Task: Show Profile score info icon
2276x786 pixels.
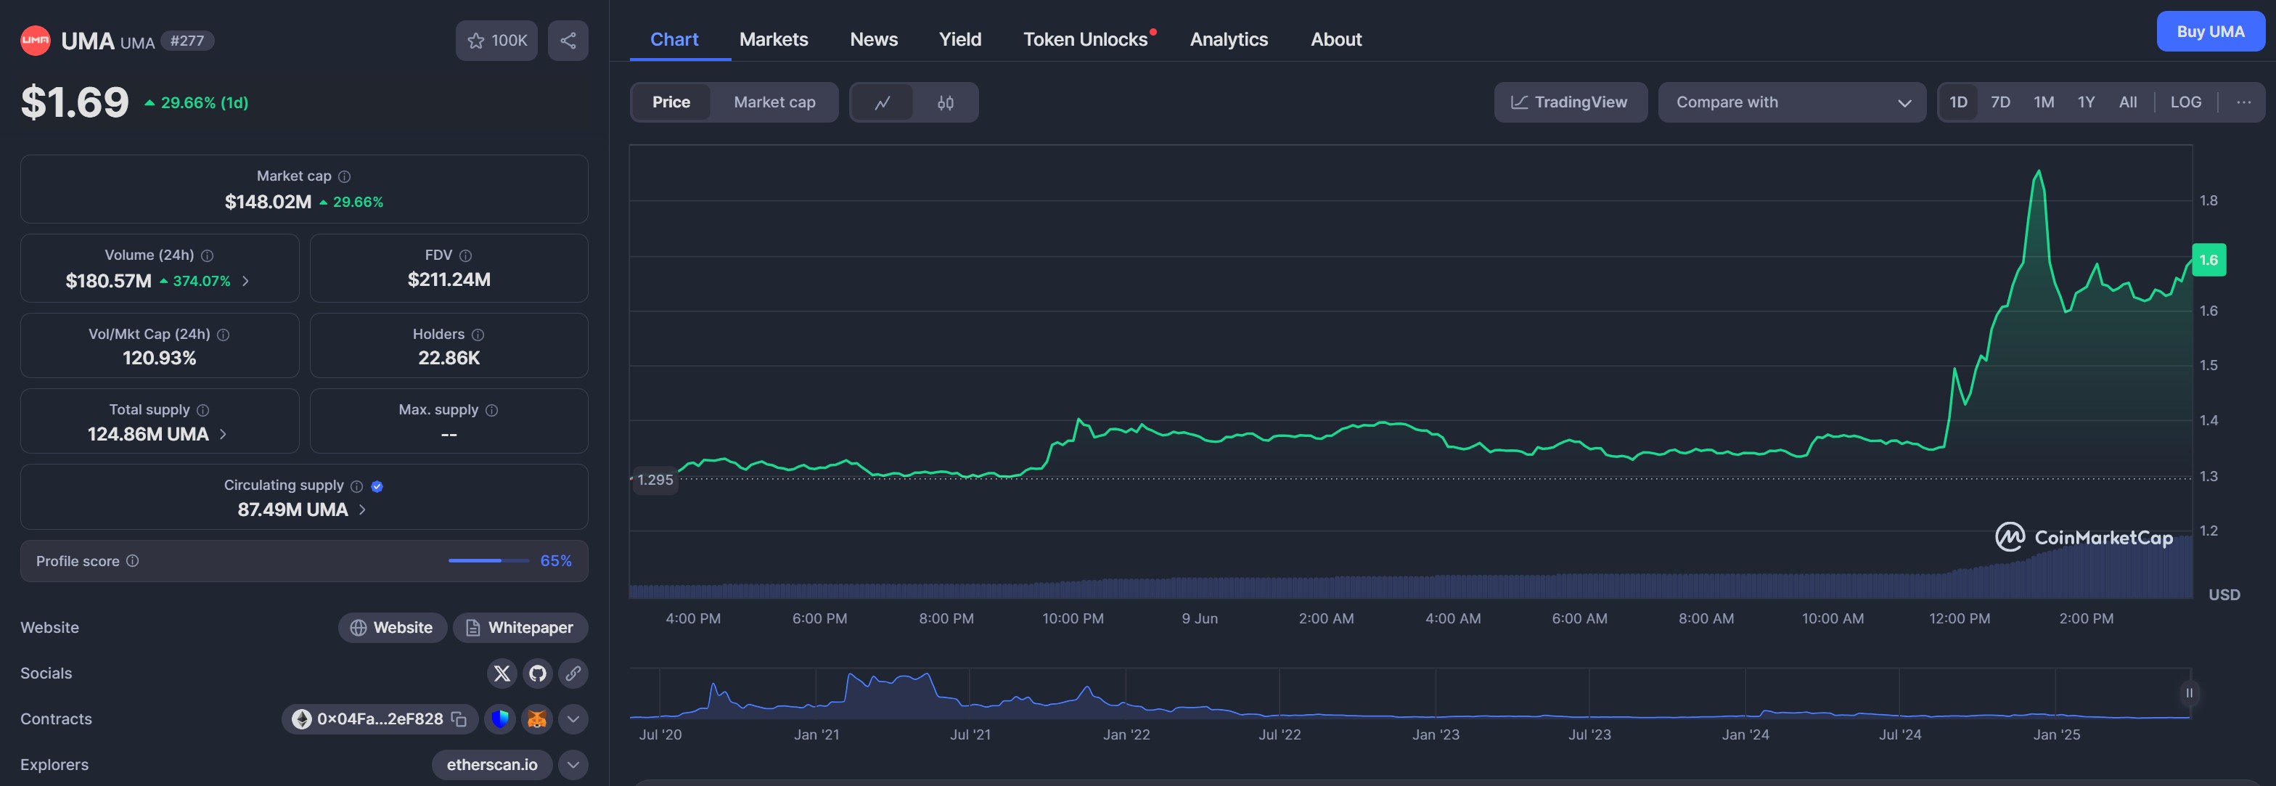Action: tap(133, 561)
